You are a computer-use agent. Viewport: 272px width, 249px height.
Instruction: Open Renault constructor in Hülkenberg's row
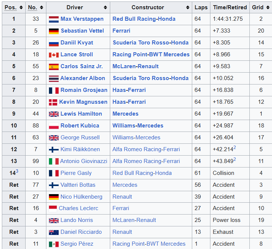click(x=122, y=197)
